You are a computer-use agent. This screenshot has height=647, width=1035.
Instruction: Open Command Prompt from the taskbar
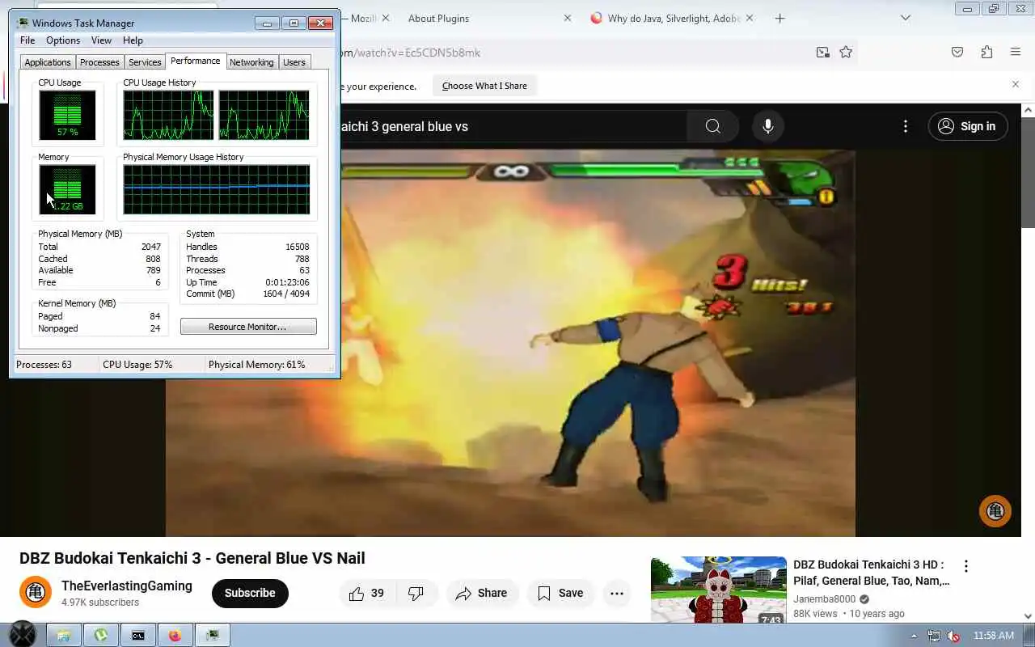[138, 636]
